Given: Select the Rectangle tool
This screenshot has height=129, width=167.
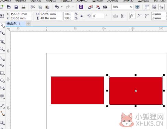Looking at the screenshot, I should 2,73.
